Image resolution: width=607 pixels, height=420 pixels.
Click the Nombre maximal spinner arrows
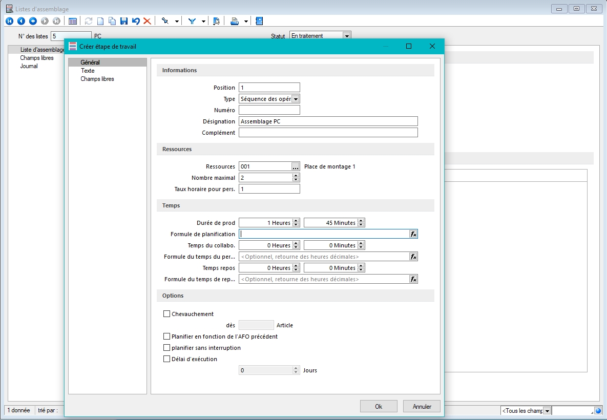[x=296, y=178]
